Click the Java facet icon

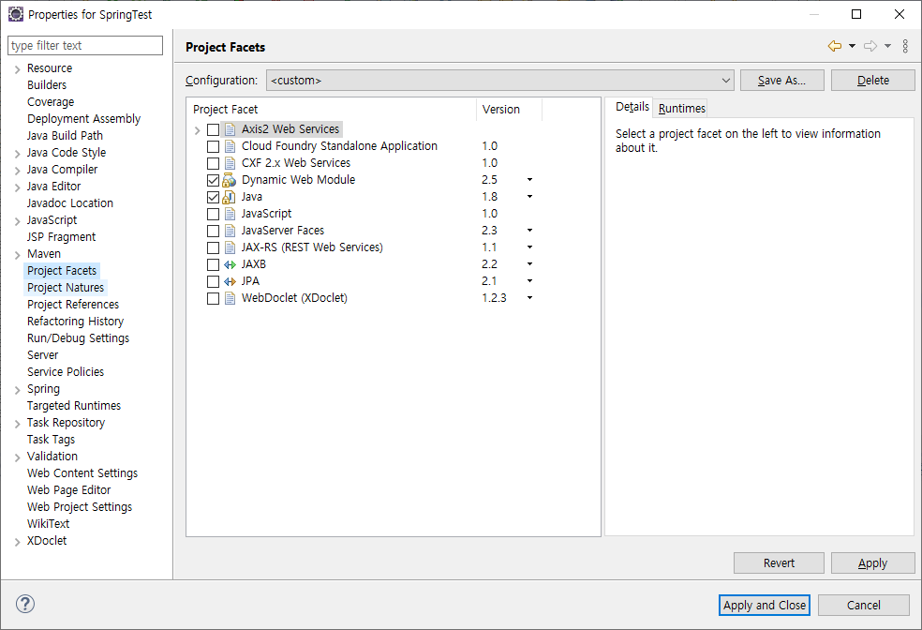(x=230, y=197)
